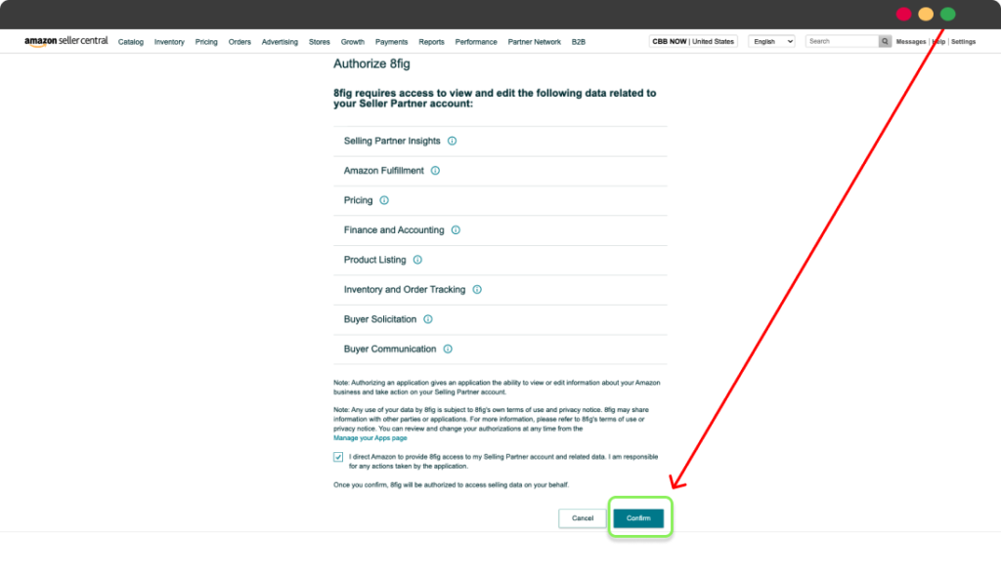This screenshot has width=1001, height=576.
Task: Open the Settings link
Action: pos(963,41)
